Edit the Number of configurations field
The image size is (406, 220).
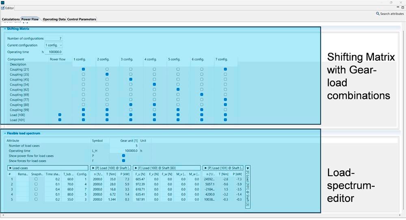[x=54, y=38]
